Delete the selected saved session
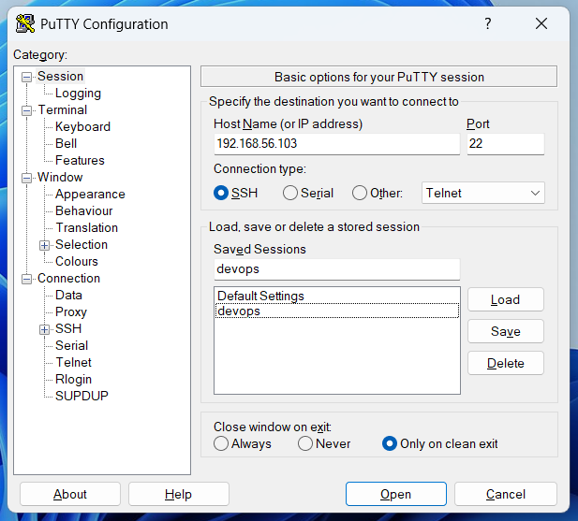This screenshot has height=521, width=578. tap(505, 363)
